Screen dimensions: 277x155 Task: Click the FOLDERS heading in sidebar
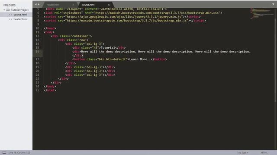tap(10, 5)
